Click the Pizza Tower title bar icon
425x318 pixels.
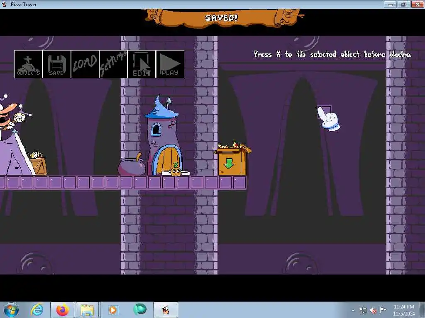4,4
